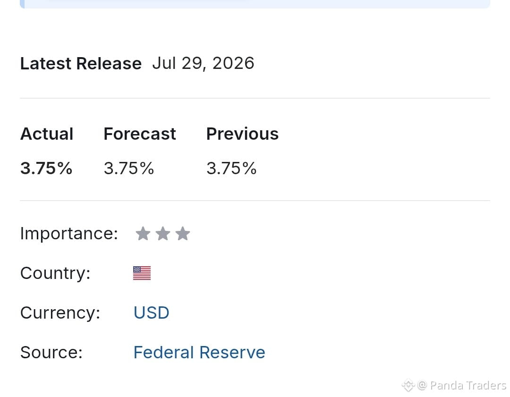Click the Country label

tap(55, 273)
